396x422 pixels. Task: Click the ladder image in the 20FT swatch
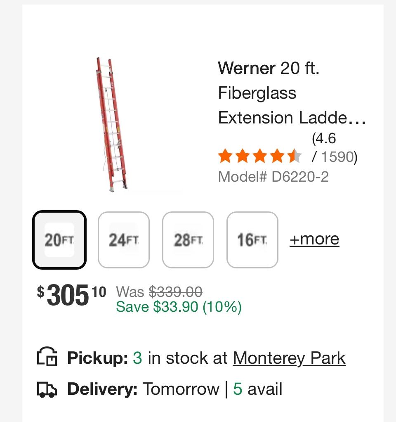[x=59, y=239]
